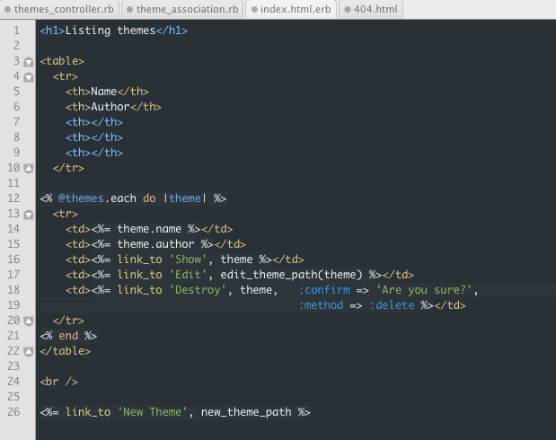Click the ':delete' symbol
The width and height of the screenshot is (556, 440).
click(392, 305)
